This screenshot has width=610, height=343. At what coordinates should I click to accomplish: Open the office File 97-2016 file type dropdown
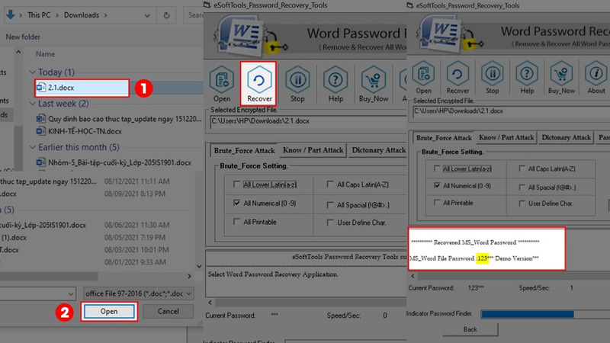189,293
